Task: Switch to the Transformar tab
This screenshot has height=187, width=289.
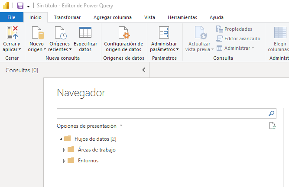Action: [x=67, y=17]
